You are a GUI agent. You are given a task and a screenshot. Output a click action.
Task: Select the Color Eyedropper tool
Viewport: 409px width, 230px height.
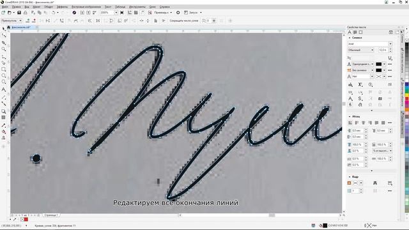(4, 125)
